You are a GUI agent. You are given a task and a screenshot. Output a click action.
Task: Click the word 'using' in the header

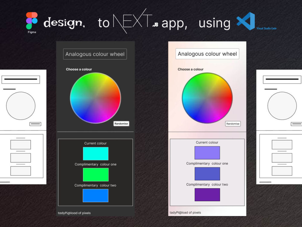214,24
